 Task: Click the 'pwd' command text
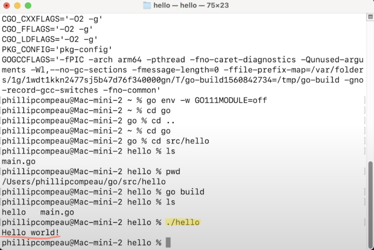click(x=173, y=172)
